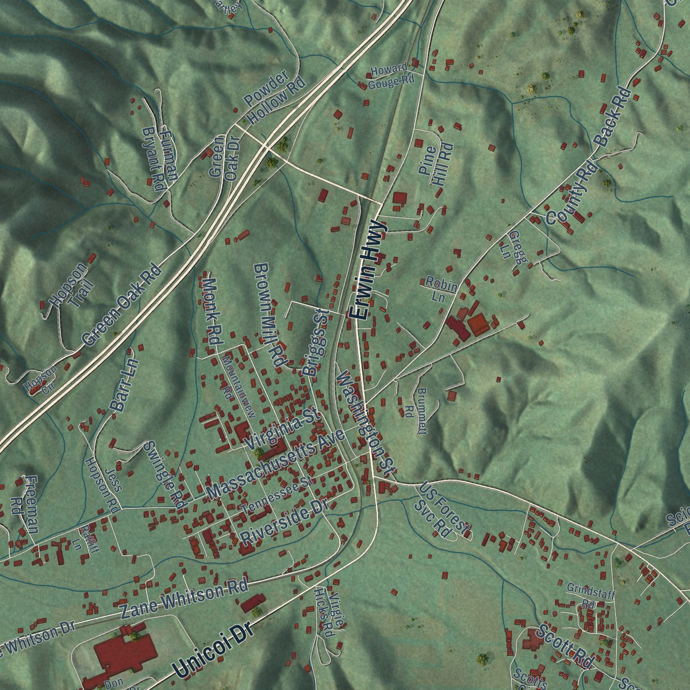
Task: Select the Green Oak Rd label
Action: pos(121,305)
